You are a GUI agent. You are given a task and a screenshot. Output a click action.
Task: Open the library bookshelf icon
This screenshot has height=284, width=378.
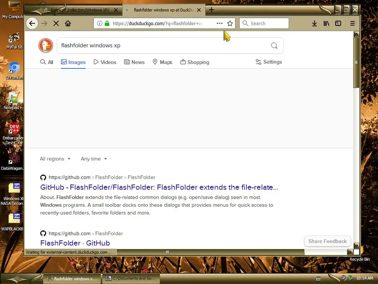(x=326, y=23)
